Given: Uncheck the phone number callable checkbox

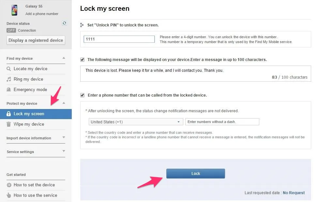Looking at the screenshot, I should point(82,95).
